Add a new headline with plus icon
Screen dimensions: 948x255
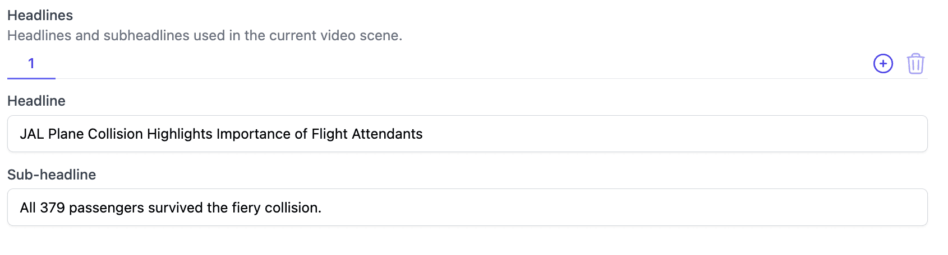click(883, 64)
